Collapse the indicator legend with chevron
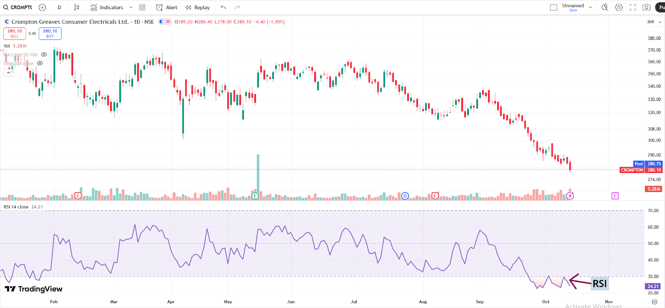This screenshot has height=308, width=665. pyautogui.click(x=8, y=72)
